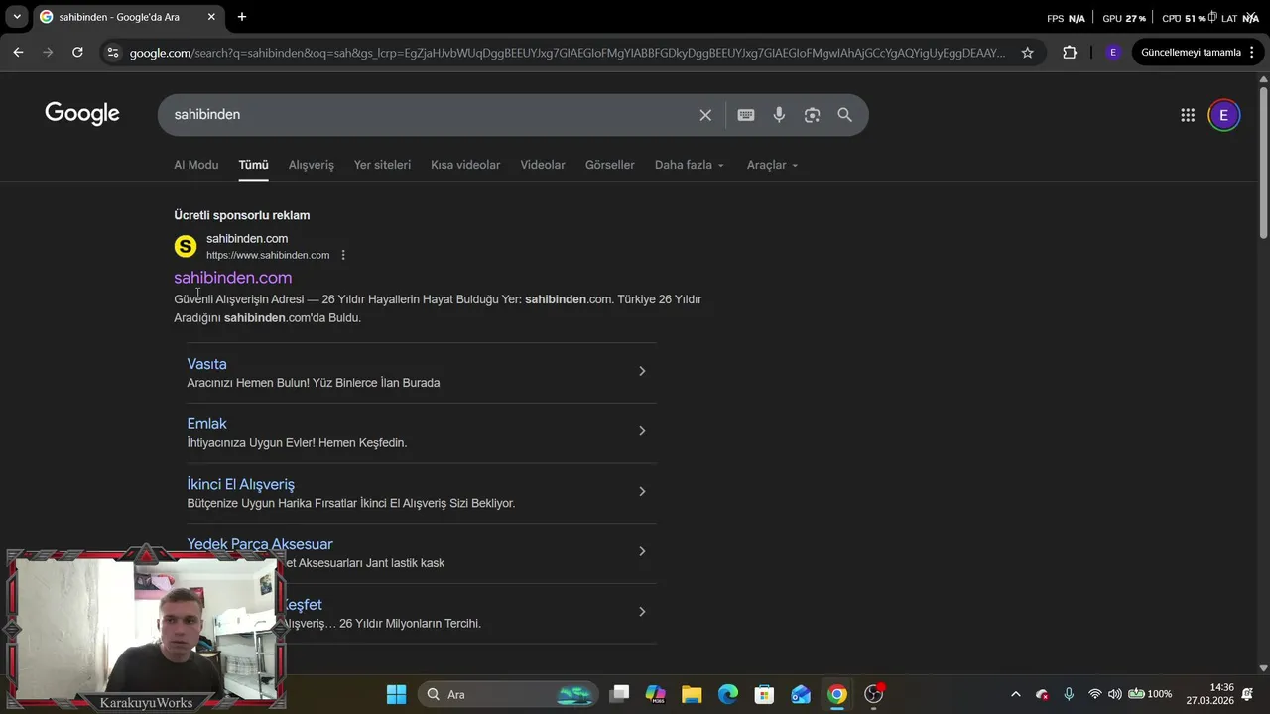The image size is (1270, 714).
Task: Open the İkinci El Alışveriş chevron
Action: click(642, 492)
